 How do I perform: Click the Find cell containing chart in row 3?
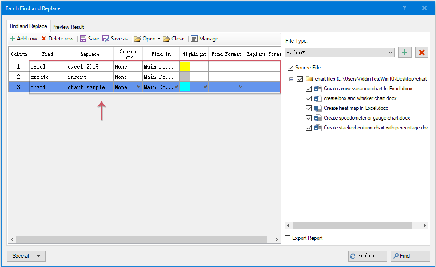pos(48,87)
